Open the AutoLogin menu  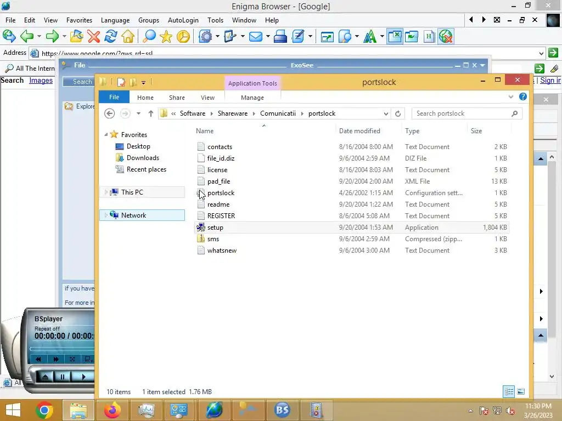point(183,20)
